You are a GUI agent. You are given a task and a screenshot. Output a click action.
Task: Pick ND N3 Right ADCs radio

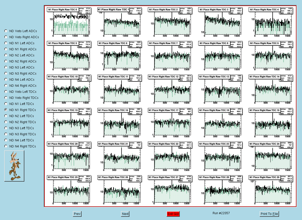click(x=6, y=73)
